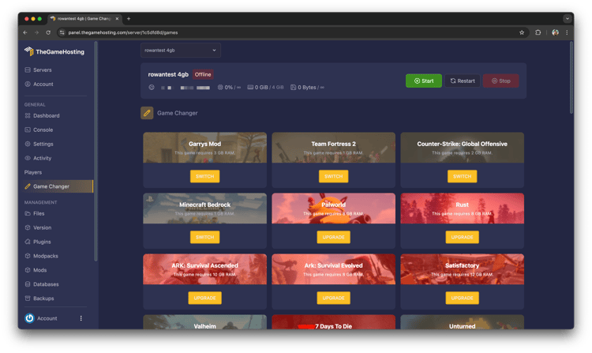Image resolution: width=592 pixels, height=353 pixels.
Task: Click the Backups archive icon
Action: (28, 299)
